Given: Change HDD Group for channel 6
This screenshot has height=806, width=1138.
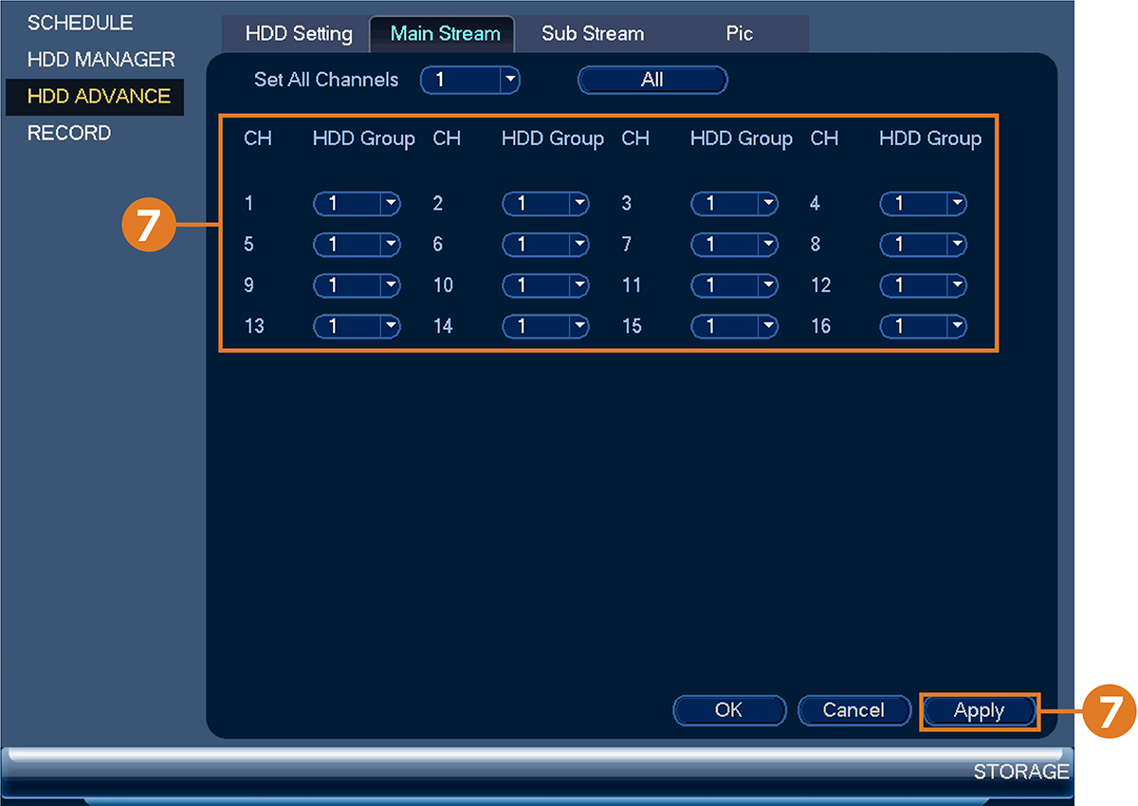Looking at the screenshot, I should click(x=545, y=245).
